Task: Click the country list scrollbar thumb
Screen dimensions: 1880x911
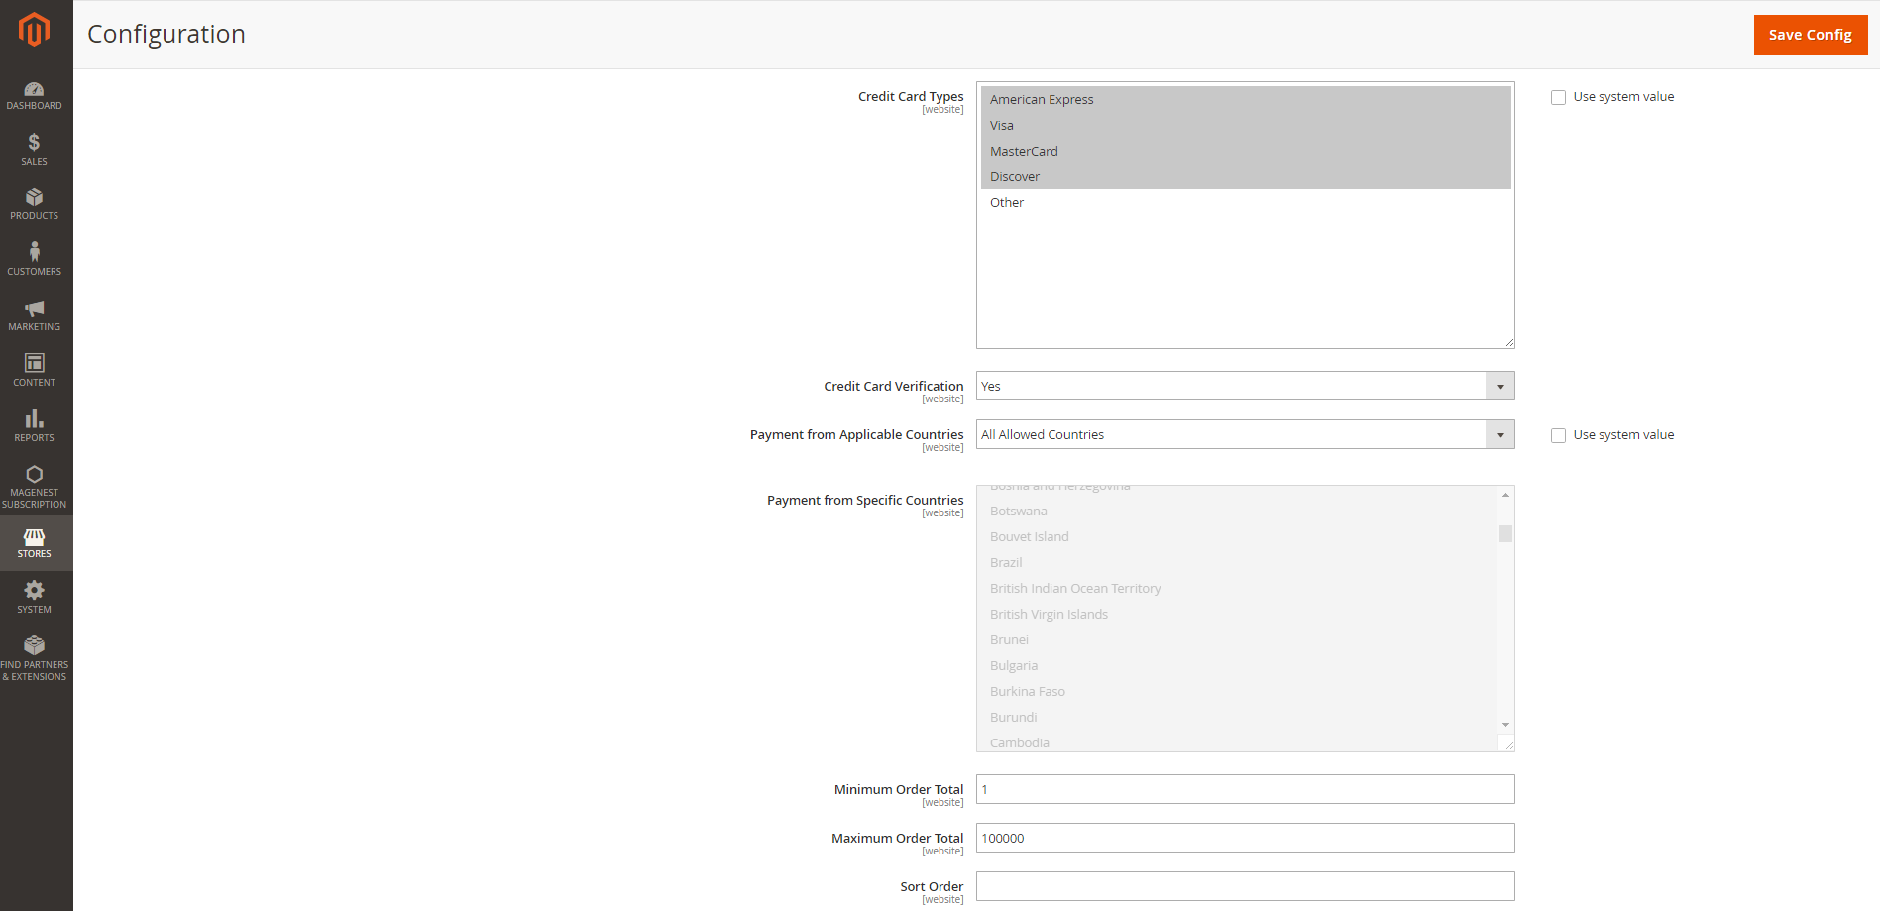Action: [1505, 534]
